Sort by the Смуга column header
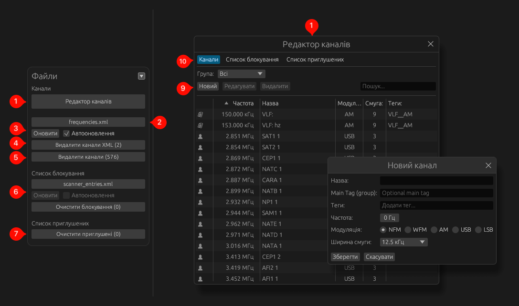 tap(374, 103)
